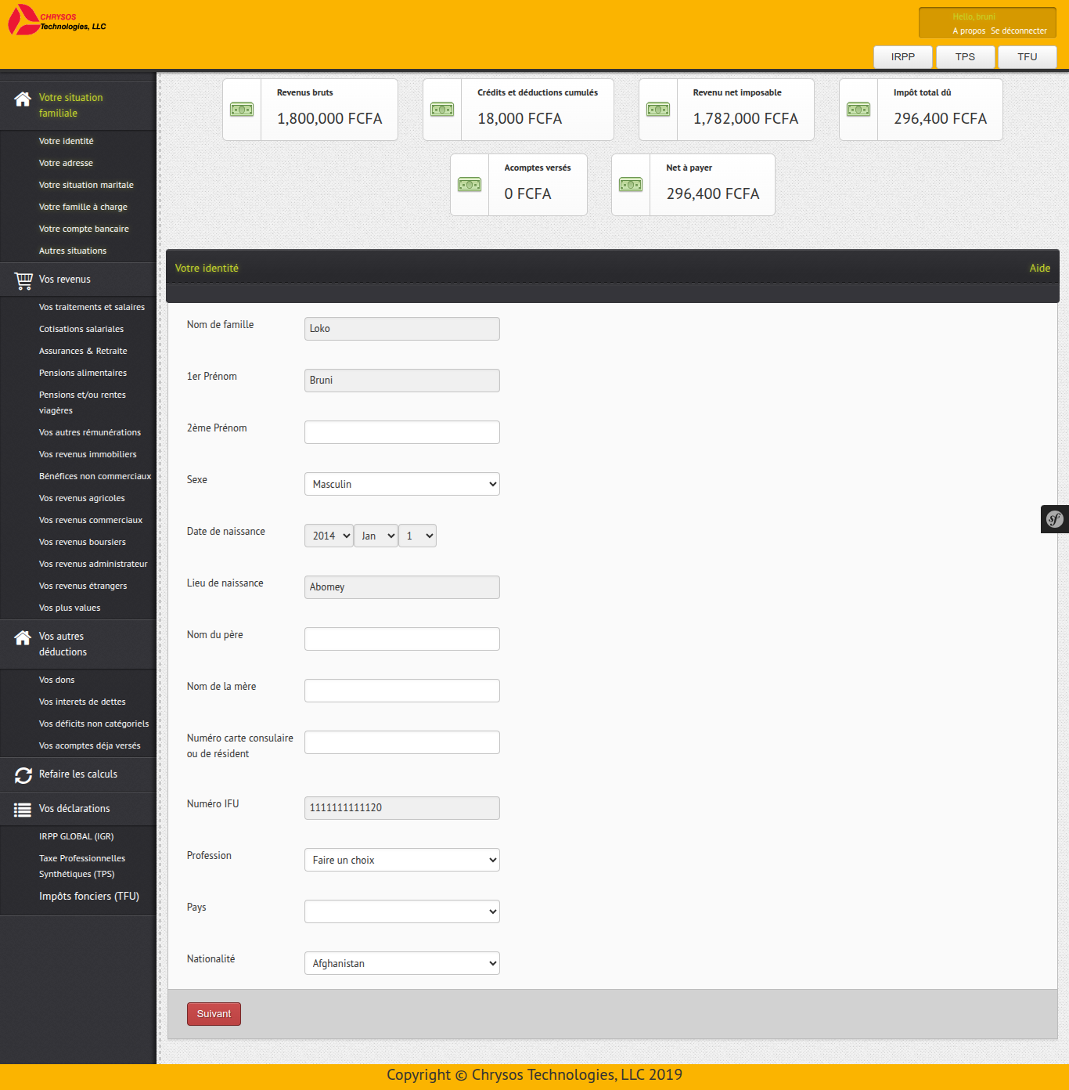Open Bénéfices non commerciaux
Viewport: 1069px width, 1090px height.
coord(95,476)
